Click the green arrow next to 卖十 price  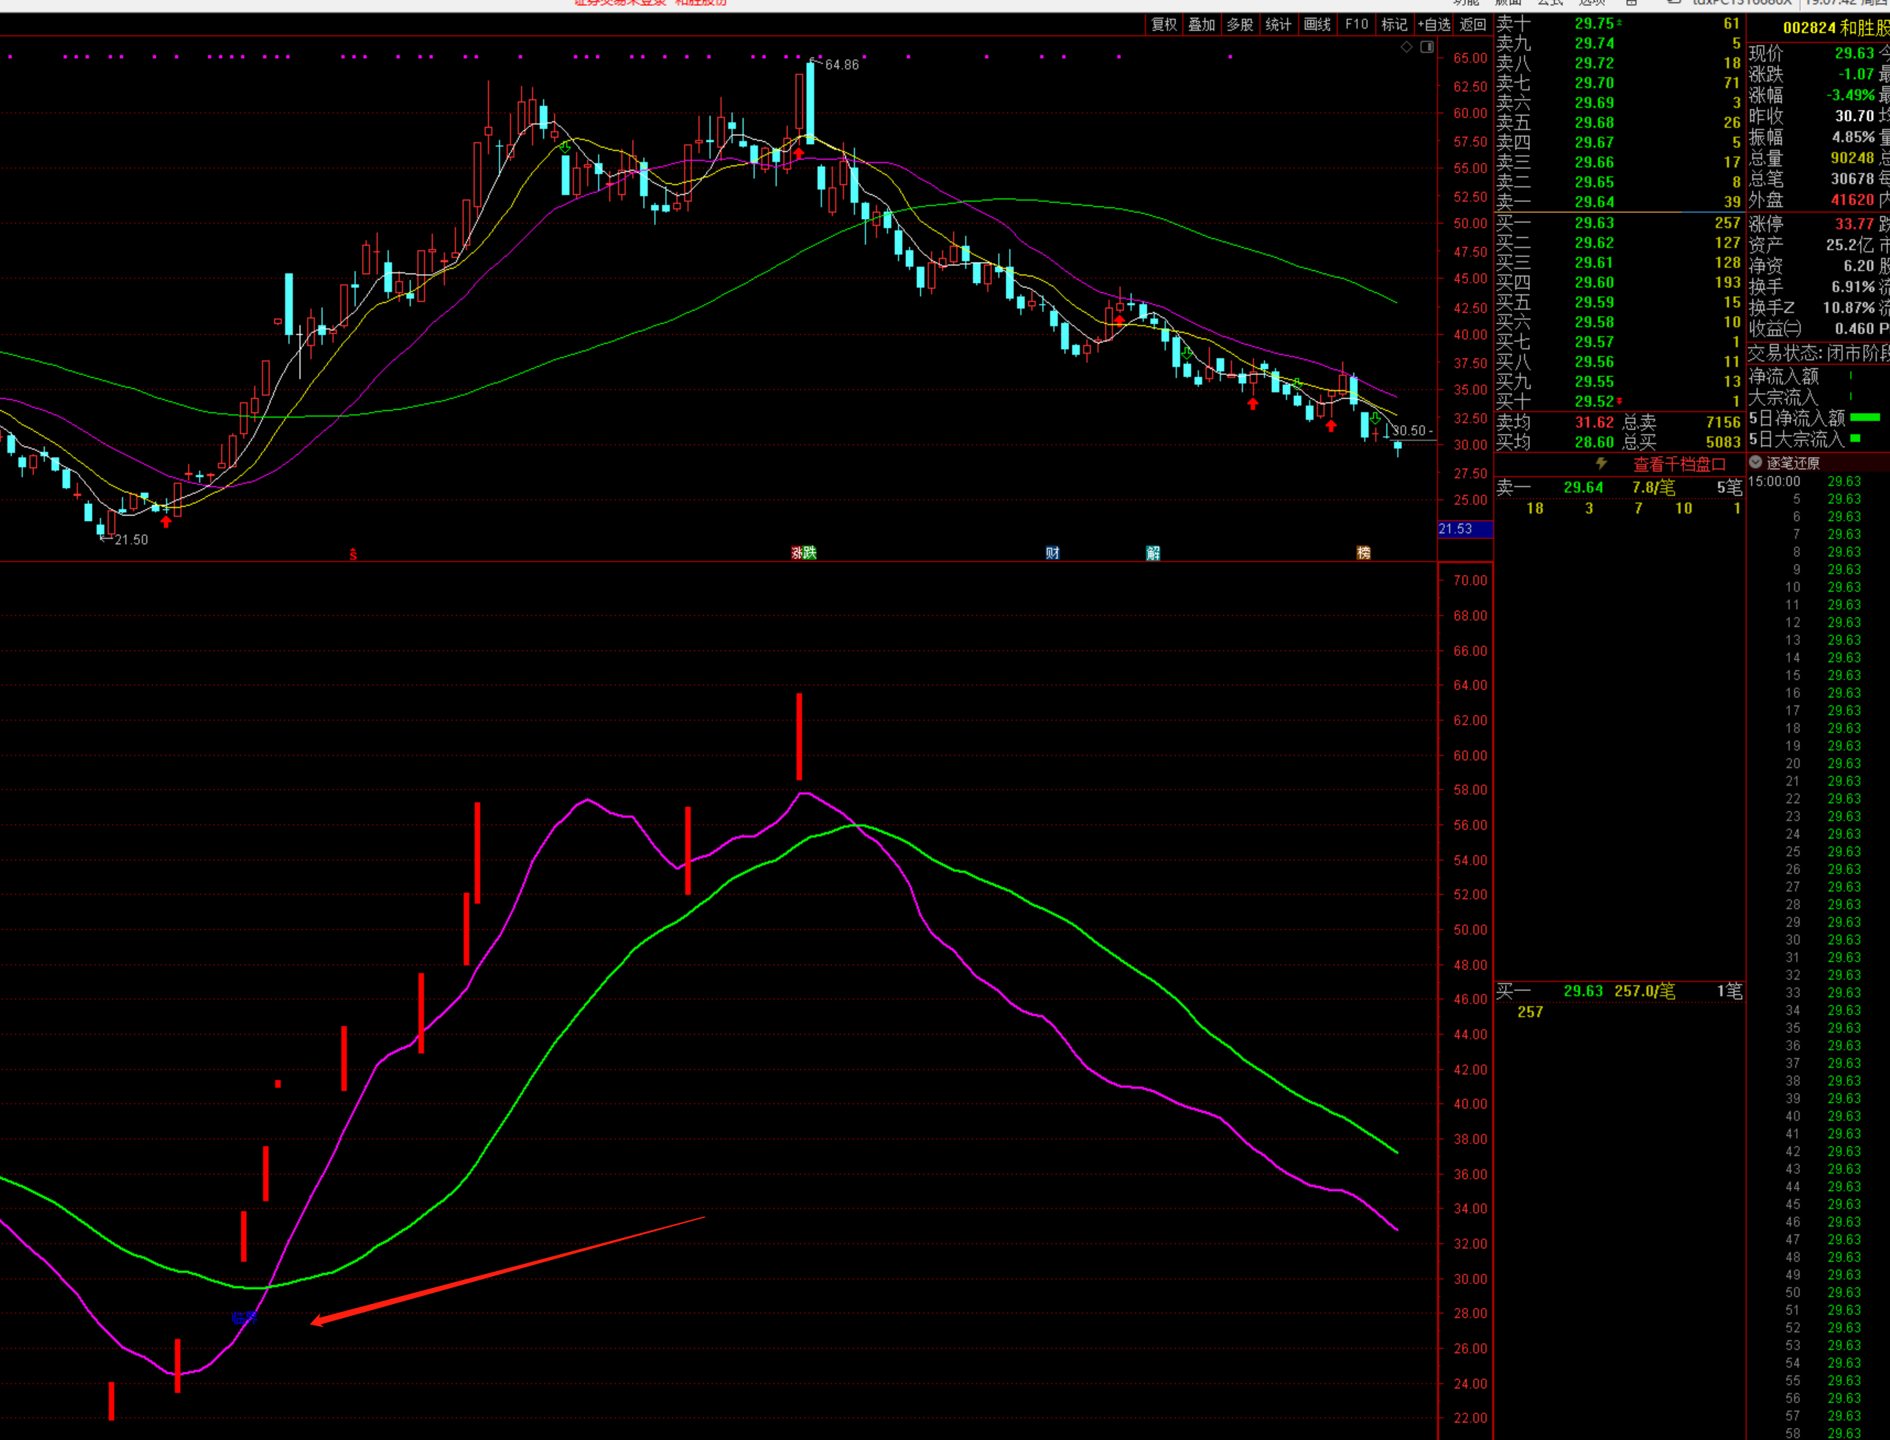pos(1619,24)
